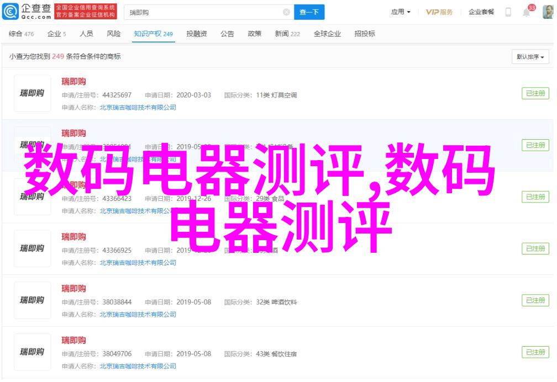This screenshot has width=557, height=382.
Task: Click 已注册 badge for trademark 43366925
Action: point(535,248)
